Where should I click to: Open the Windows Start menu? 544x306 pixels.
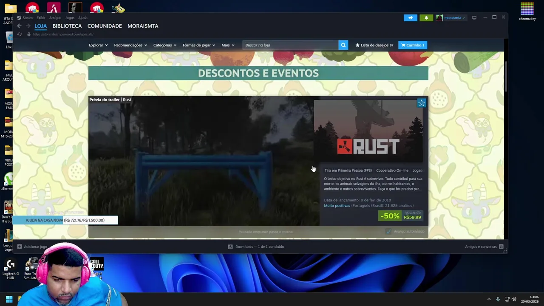click(x=9, y=299)
